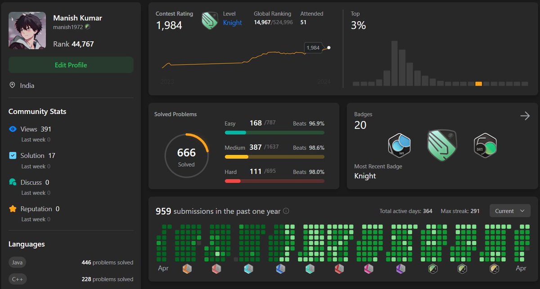Image resolution: width=540 pixels, height=289 pixels.
Task: Click the Max streak 291 text
Action: click(x=460, y=211)
